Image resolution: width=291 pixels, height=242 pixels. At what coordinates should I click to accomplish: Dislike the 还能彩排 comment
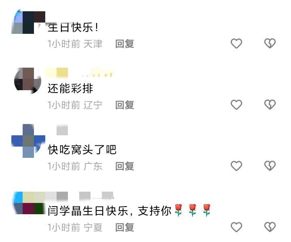tap(270, 105)
